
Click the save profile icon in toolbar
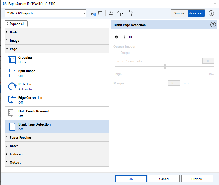click(93, 13)
